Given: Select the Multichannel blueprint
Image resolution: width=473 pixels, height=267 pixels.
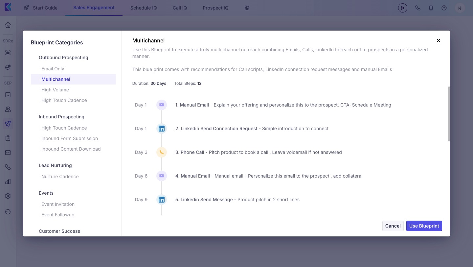Looking at the screenshot, I should coord(73,79).
